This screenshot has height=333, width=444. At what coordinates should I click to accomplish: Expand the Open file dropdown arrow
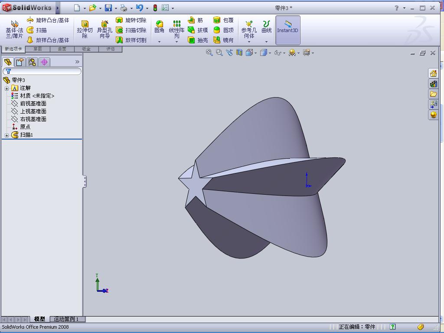pyautogui.click(x=100, y=8)
